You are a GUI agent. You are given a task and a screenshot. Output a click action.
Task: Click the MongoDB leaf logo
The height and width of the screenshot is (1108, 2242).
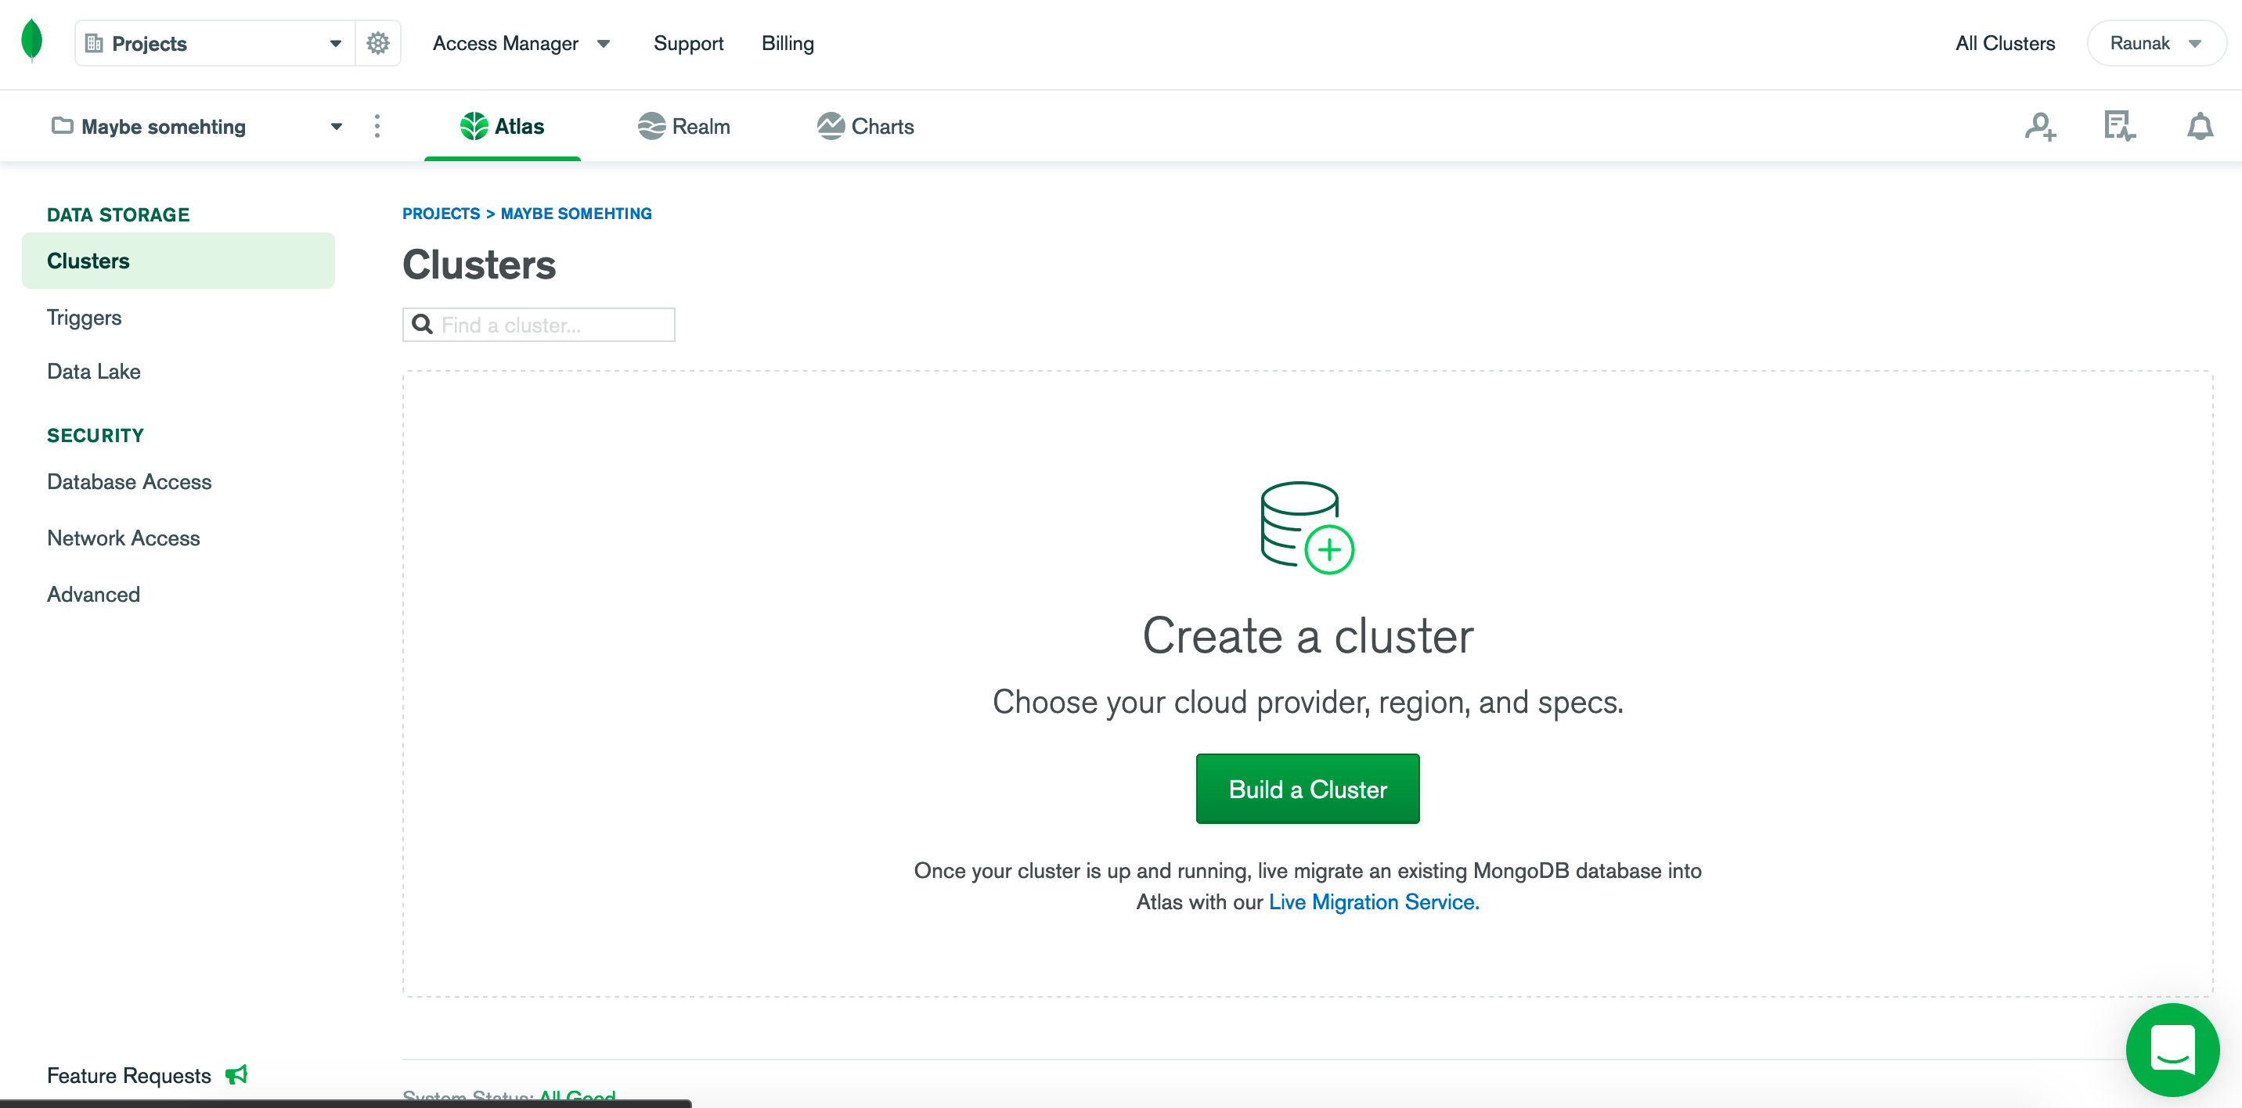[31, 38]
